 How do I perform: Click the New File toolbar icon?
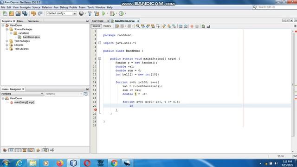tap(5, 13)
